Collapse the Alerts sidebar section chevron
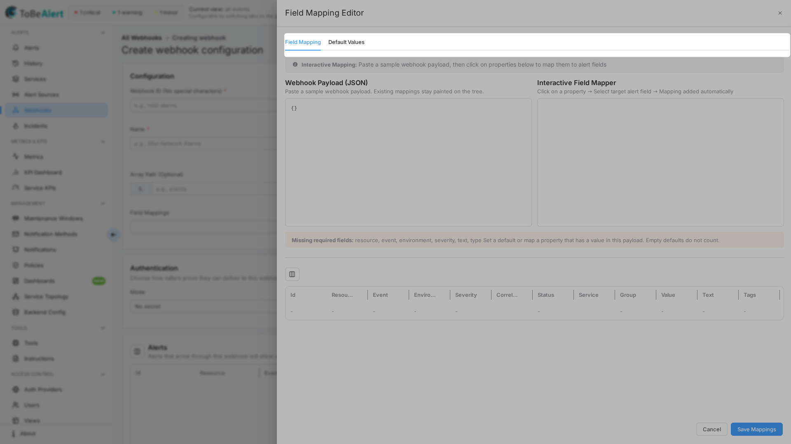The image size is (791, 444). tap(103, 32)
